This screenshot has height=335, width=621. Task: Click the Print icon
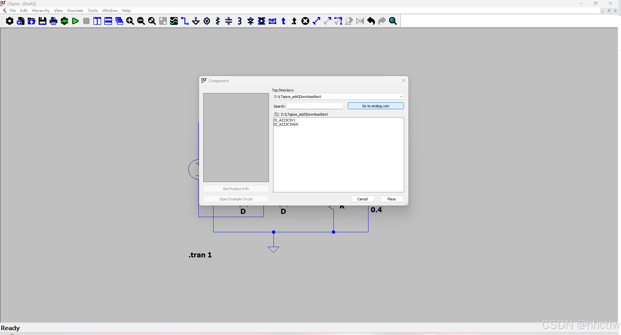[x=53, y=21]
